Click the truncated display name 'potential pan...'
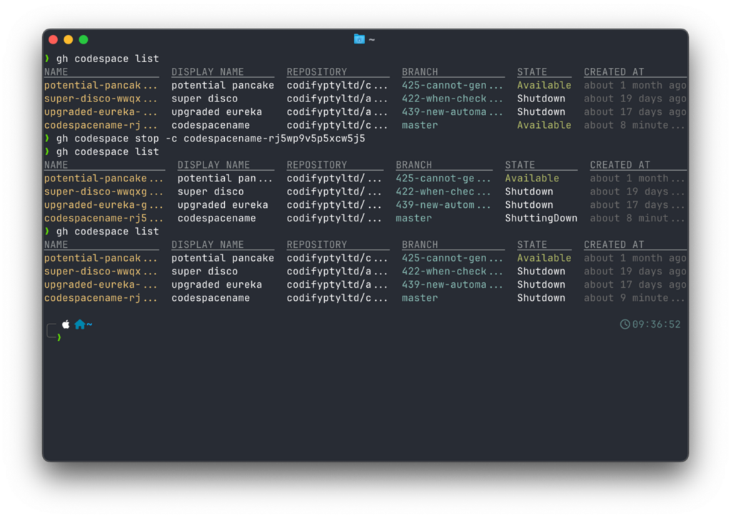This screenshot has width=731, height=518. pyautogui.click(x=225, y=179)
